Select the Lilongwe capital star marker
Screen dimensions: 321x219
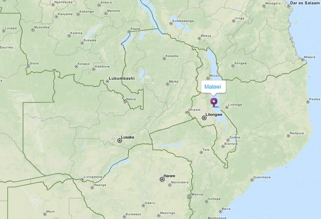pyautogui.click(x=204, y=118)
